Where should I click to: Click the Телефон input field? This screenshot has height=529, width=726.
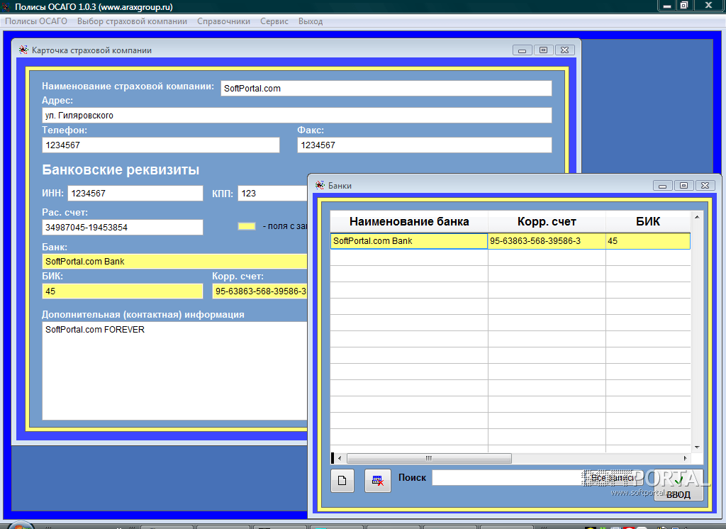point(161,145)
